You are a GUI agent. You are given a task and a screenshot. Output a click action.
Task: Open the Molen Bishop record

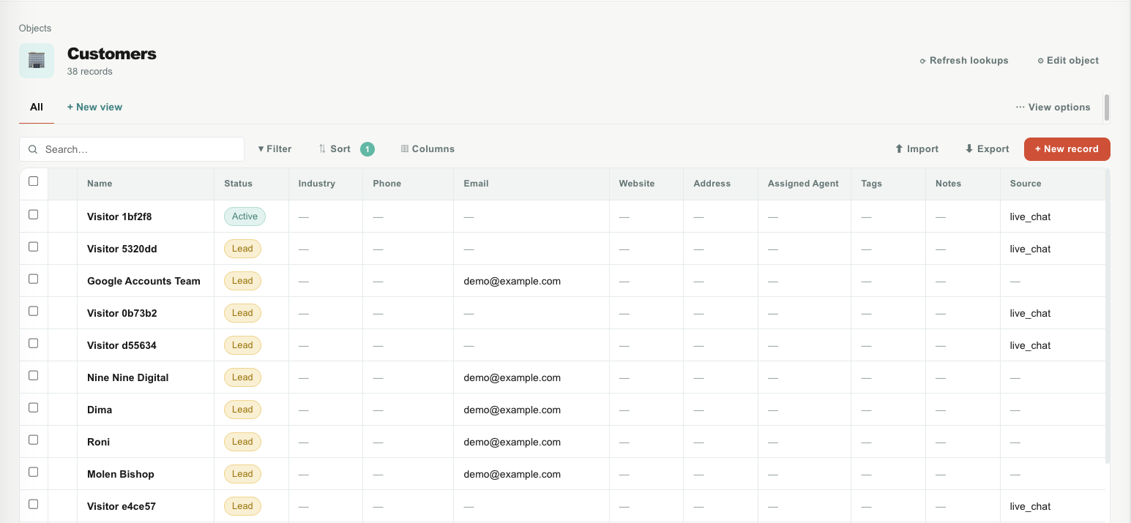pyautogui.click(x=121, y=474)
